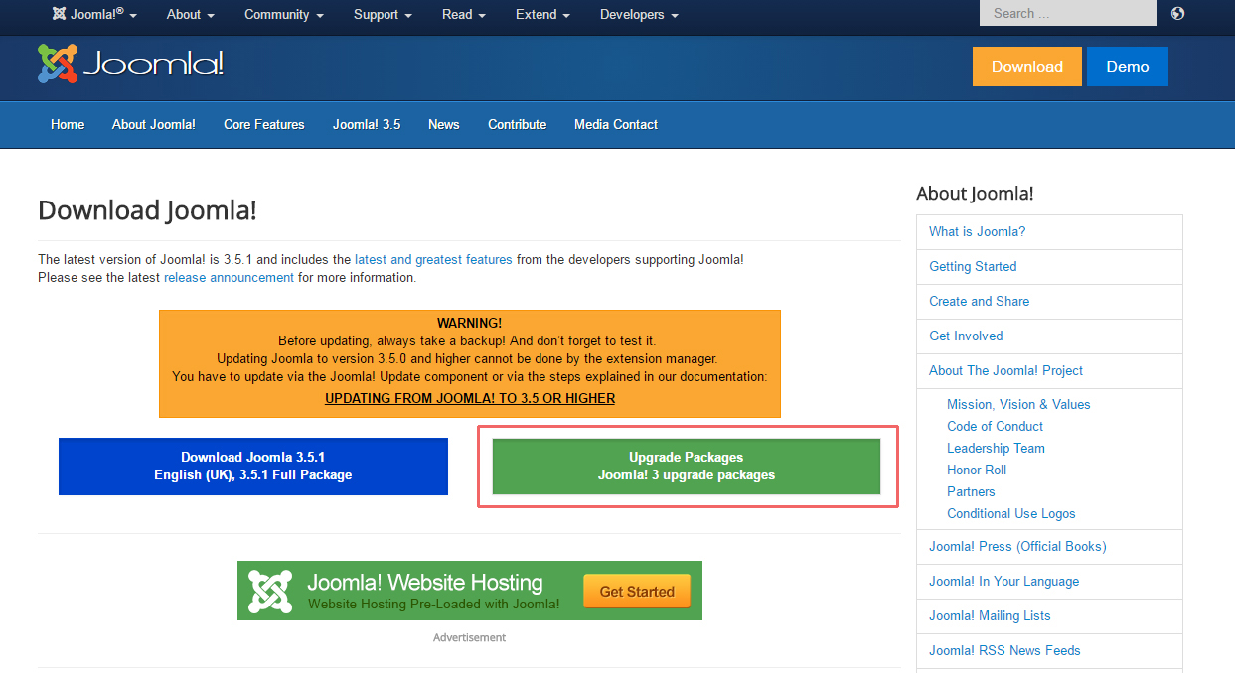Click the Download Joomla 3.5.1 Full Package button
Viewport: 1235px width, 673px height.
253,467
